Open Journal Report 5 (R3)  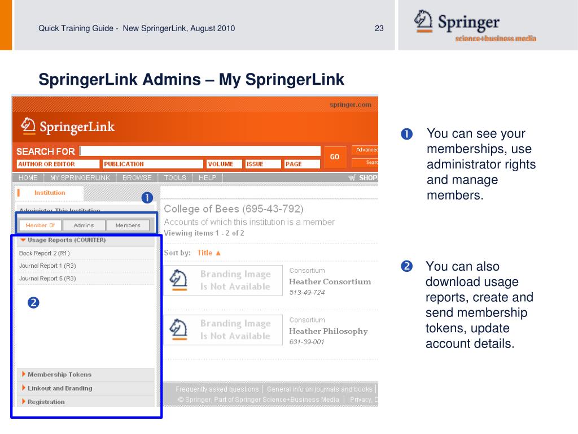(x=47, y=279)
